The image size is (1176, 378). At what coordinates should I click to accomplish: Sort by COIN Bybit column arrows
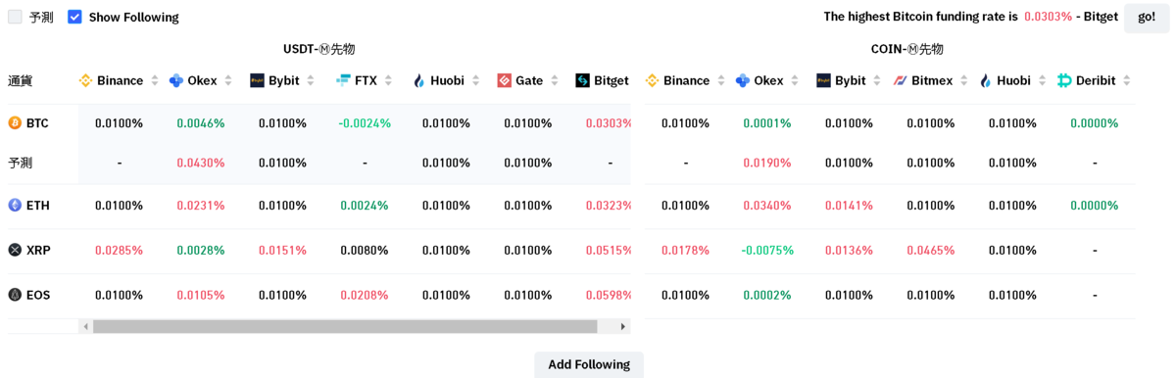point(877,80)
